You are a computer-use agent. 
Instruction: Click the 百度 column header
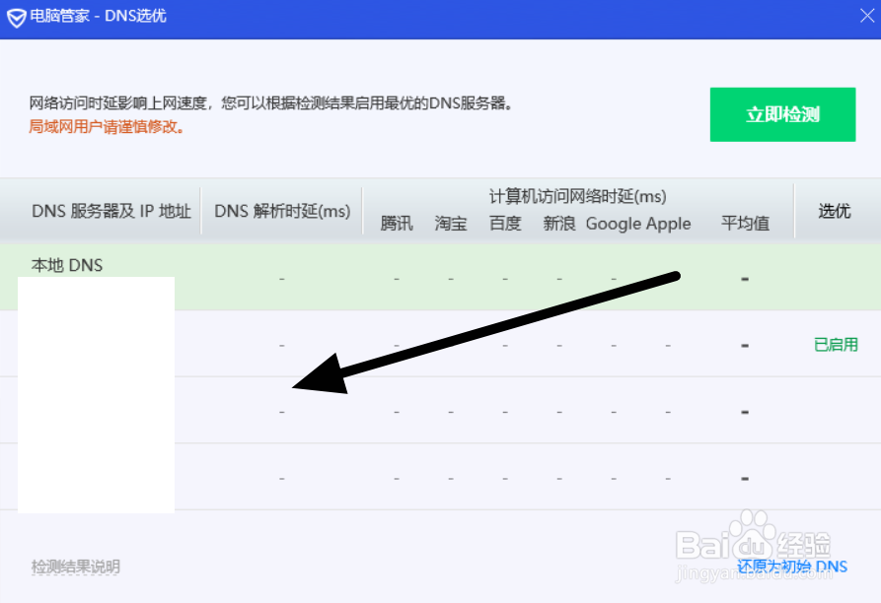tap(505, 224)
